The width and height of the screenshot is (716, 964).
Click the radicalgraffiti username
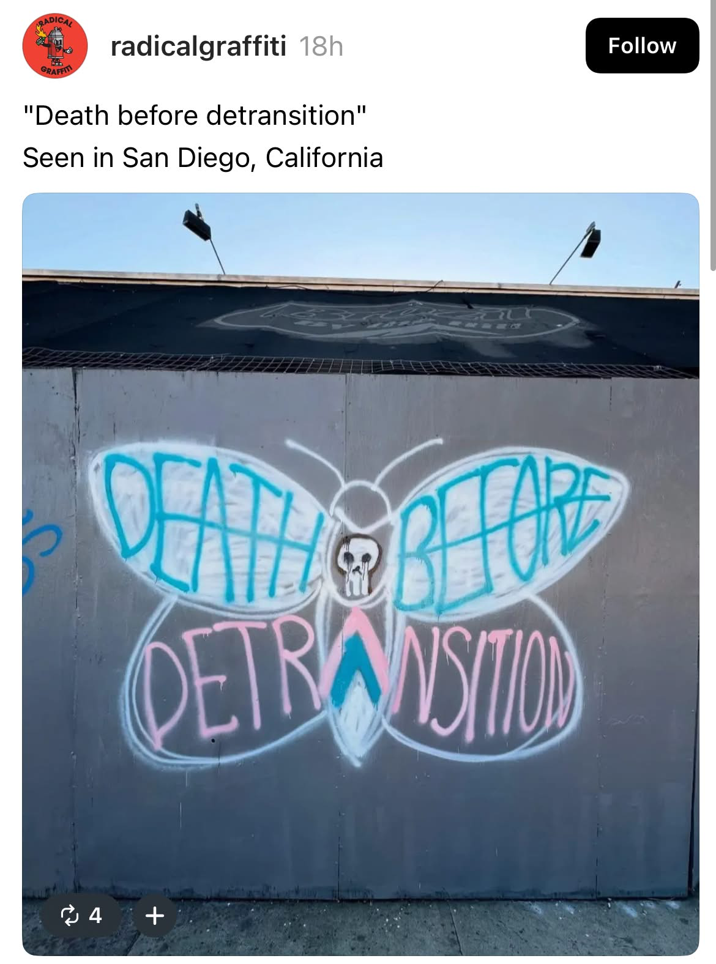point(198,46)
